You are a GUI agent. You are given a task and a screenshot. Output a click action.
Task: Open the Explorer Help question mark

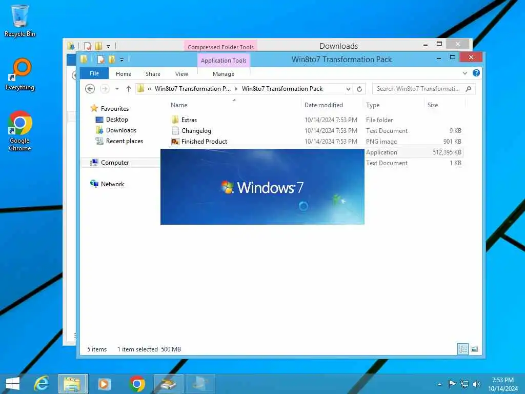pyautogui.click(x=476, y=73)
